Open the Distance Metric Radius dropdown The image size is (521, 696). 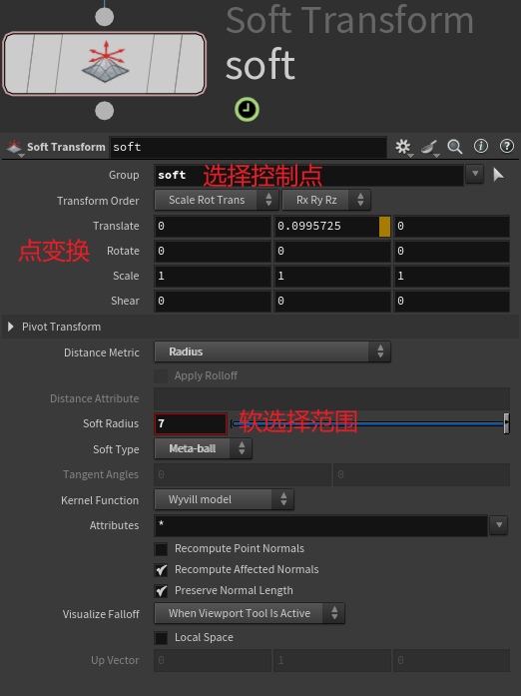click(272, 351)
